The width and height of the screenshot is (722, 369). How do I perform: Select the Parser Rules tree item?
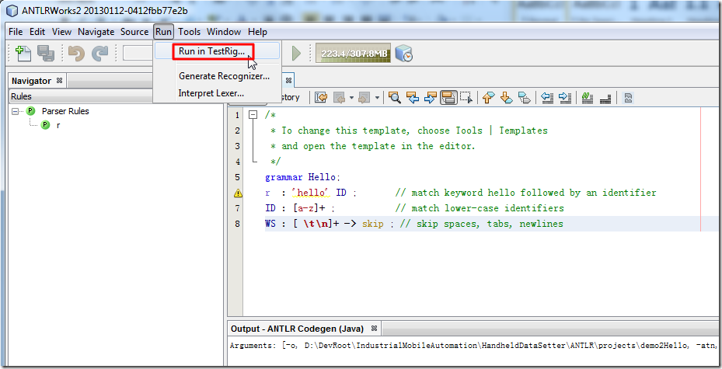[65, 111]
